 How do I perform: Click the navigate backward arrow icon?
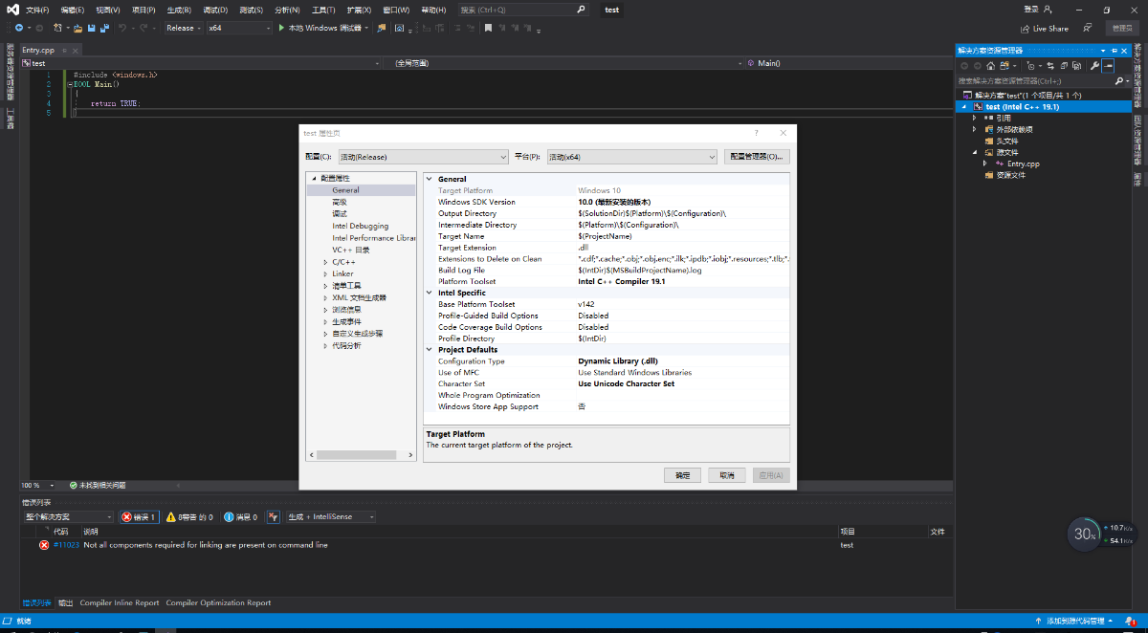(19, 28)
